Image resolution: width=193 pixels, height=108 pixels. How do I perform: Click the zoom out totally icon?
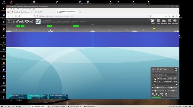(166, 94)
